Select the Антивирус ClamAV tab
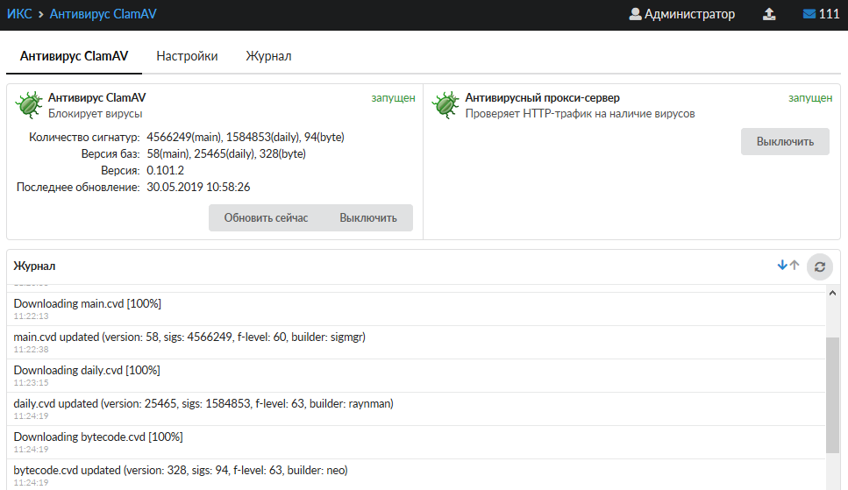 point(74,56)
